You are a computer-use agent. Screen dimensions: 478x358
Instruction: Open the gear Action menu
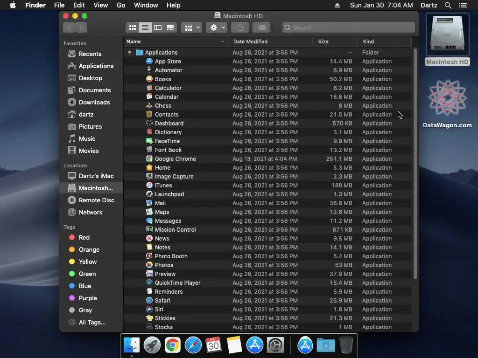point(217,28)
